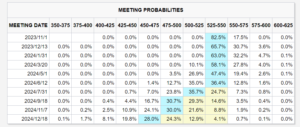300x127 pixels.
Task: Click the highlighted 82.5% probability cell
Action: [x=216, y=37]
